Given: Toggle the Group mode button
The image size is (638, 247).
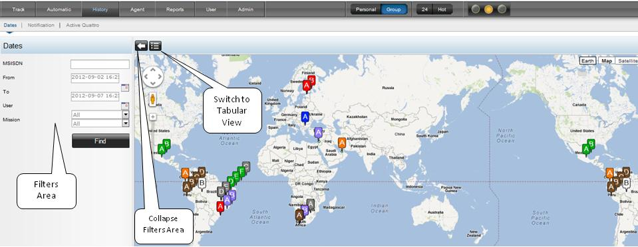Looking at the screenshot, I should [x=394, y=9].
